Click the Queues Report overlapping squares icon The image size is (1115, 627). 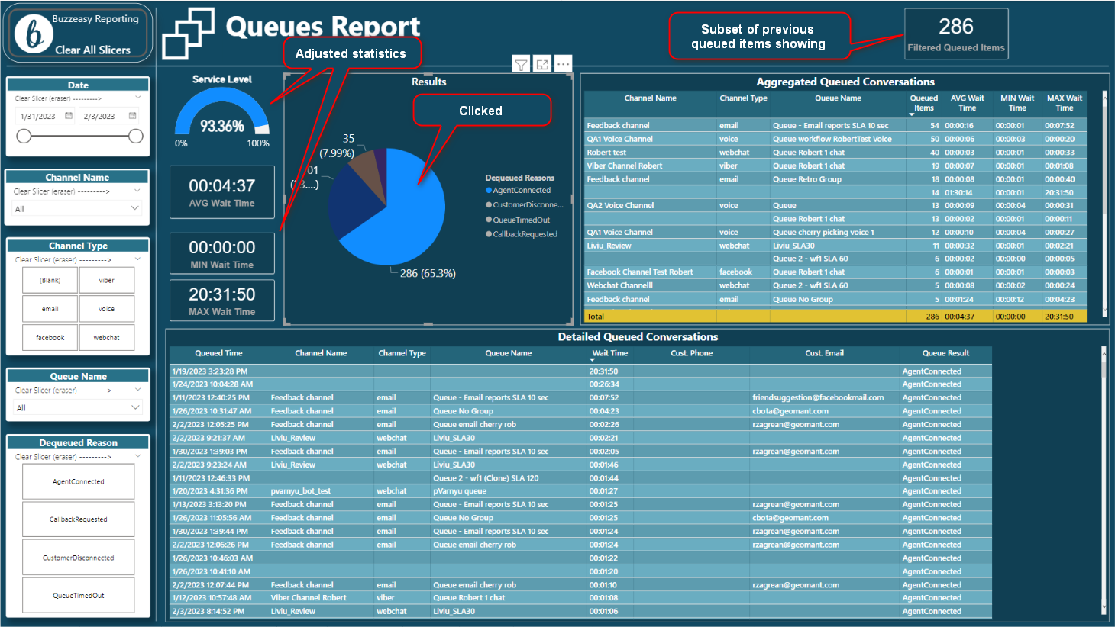point(187,34)
